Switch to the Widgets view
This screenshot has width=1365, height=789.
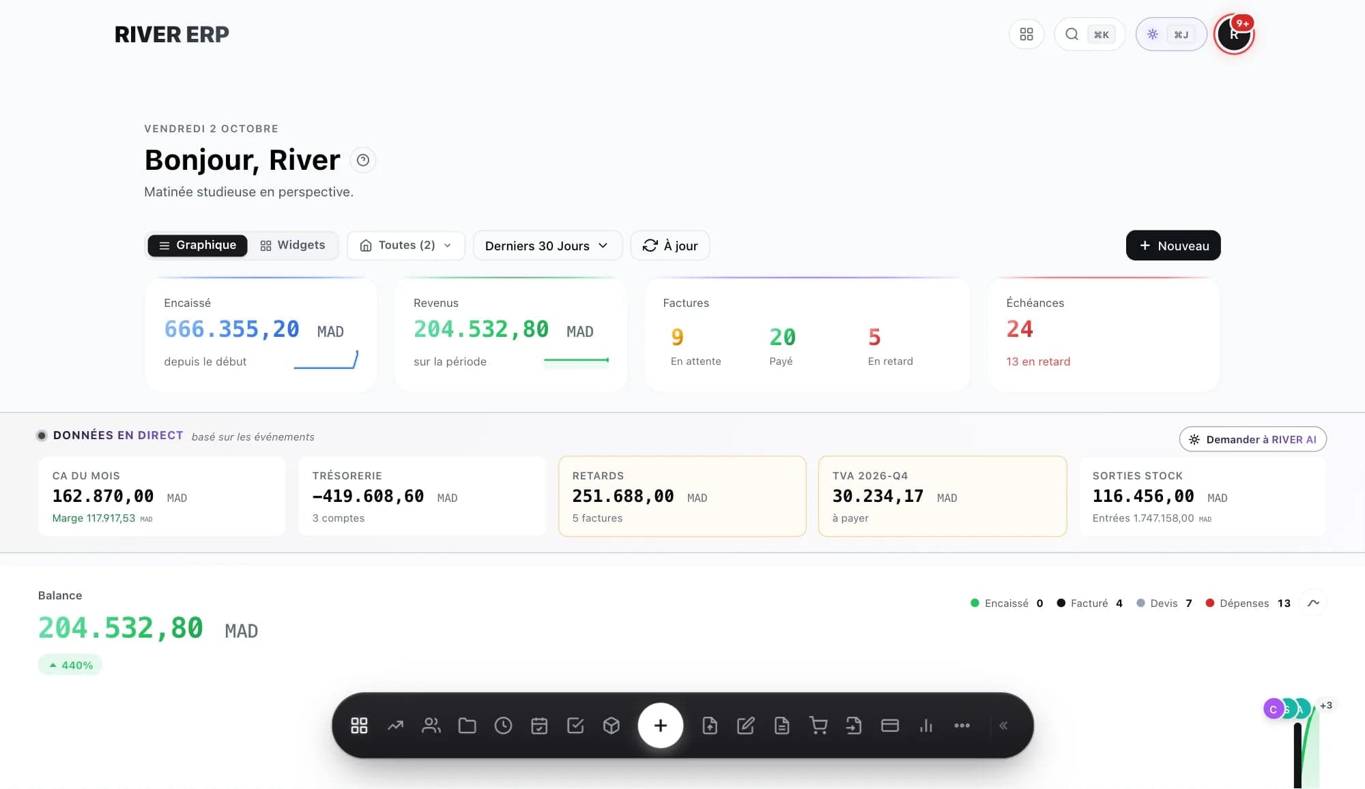(293, 245)
